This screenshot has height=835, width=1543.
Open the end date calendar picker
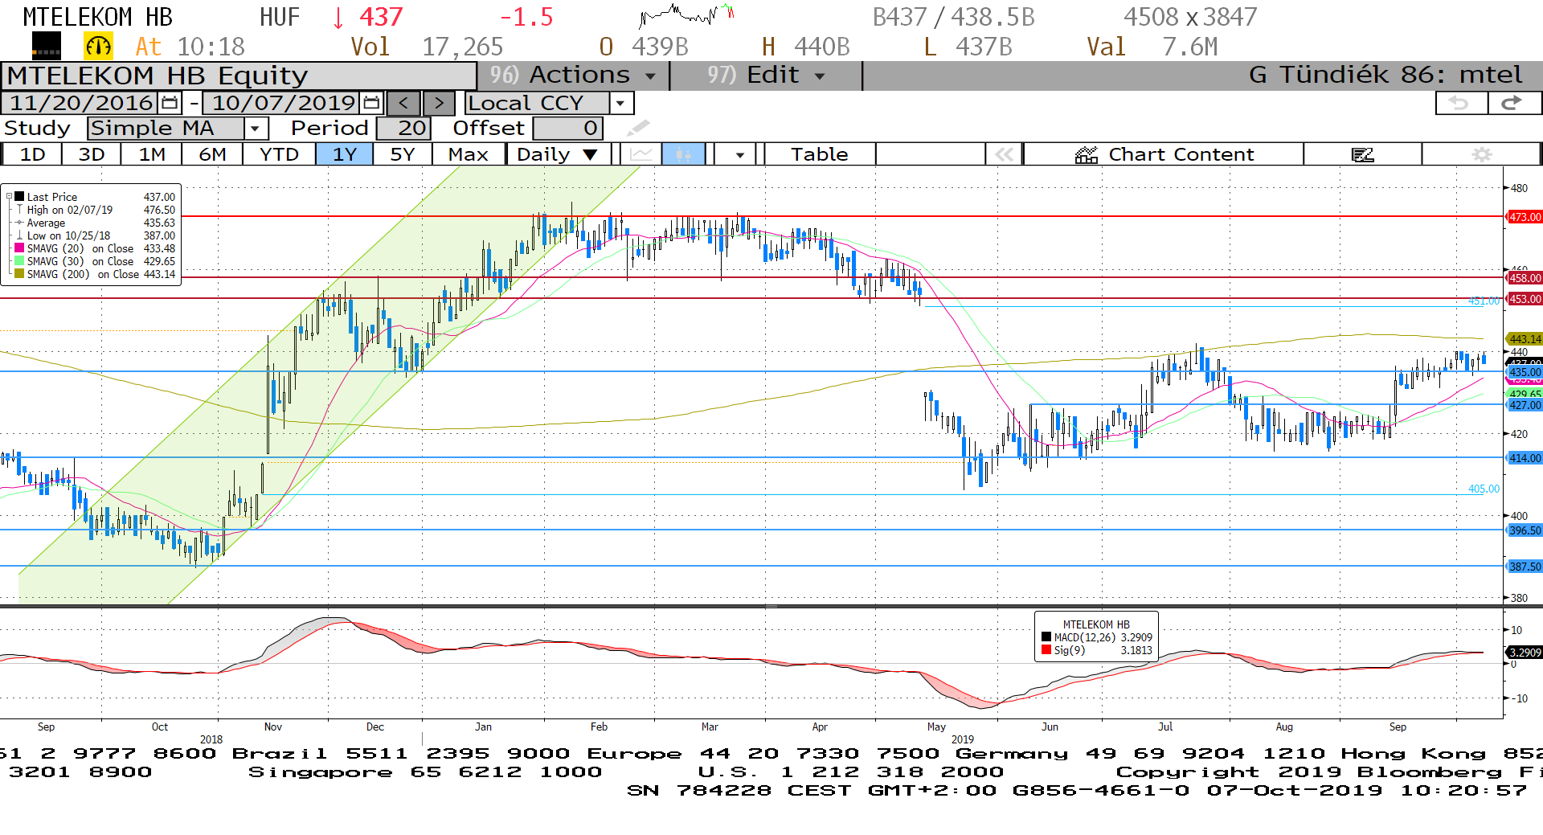pos(371,103)
